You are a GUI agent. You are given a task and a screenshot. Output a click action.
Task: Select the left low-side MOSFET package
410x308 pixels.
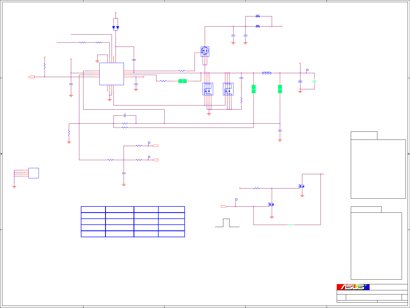208,89
